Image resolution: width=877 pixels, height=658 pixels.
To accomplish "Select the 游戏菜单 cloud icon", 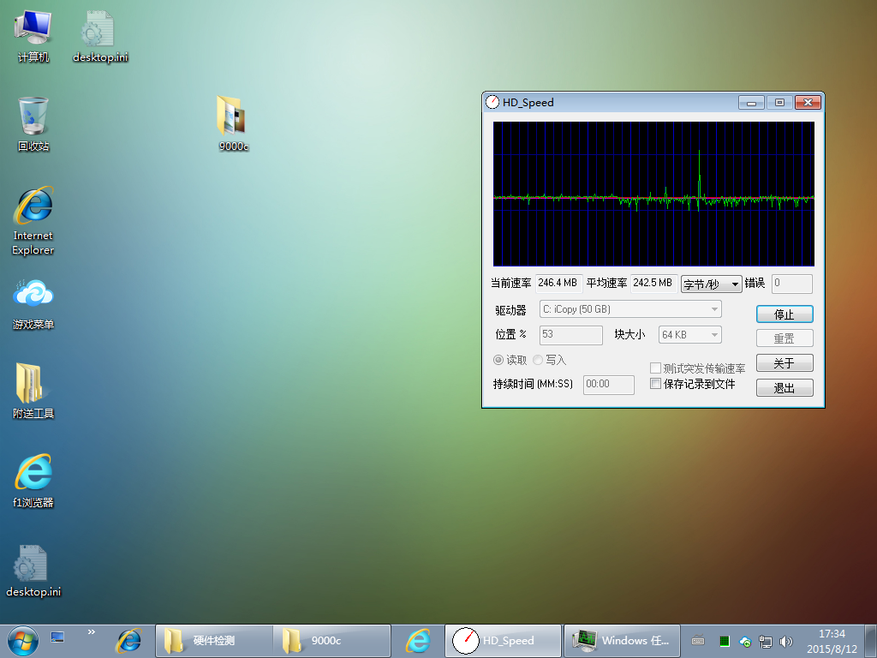I will coord(33,304).
